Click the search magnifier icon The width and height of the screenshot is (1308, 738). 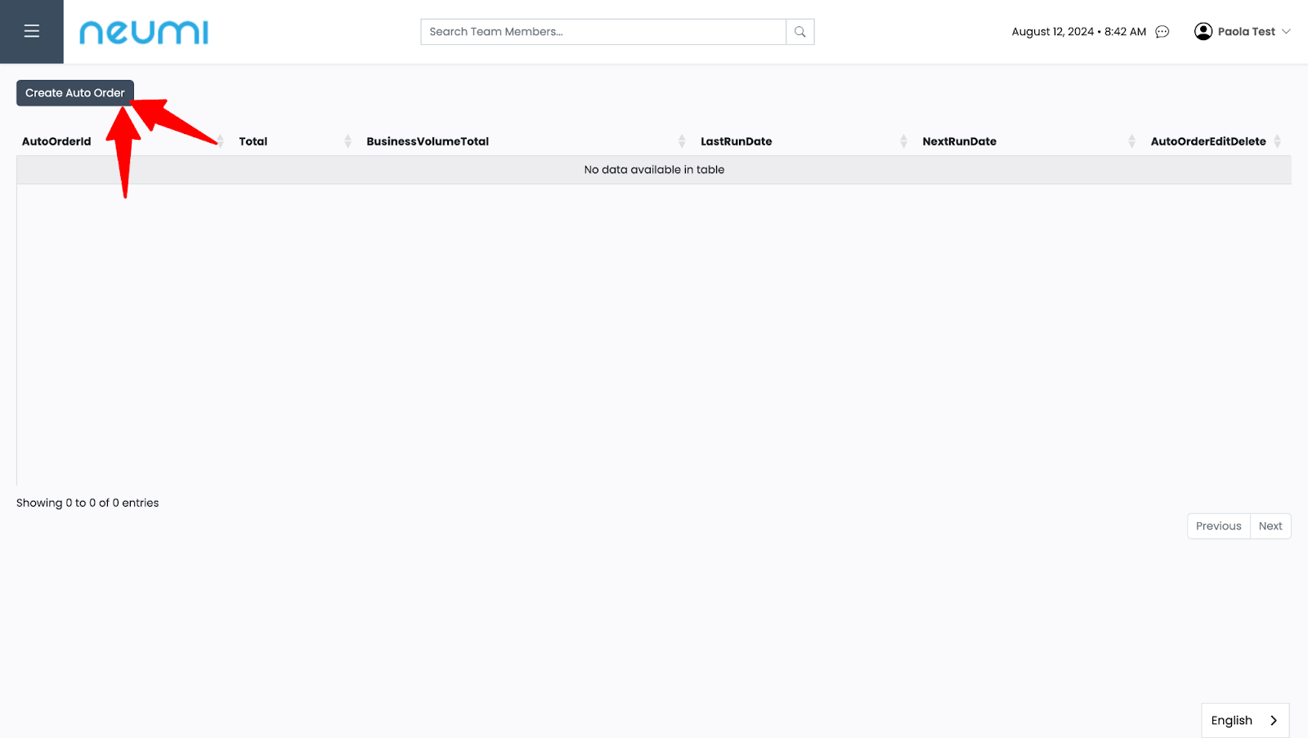tap(800, 32)
